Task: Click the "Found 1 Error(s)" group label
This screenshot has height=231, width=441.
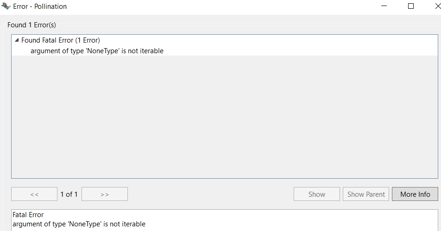Action: [31, 25]
